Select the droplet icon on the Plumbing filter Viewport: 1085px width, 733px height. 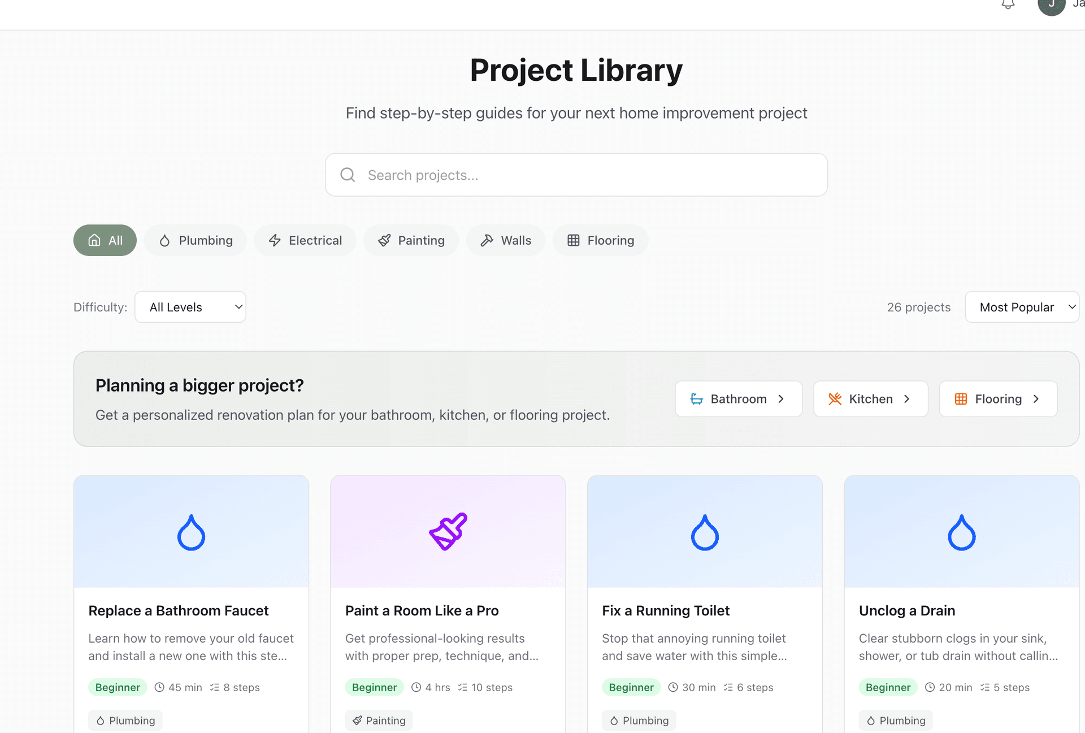tap(164, 240)
